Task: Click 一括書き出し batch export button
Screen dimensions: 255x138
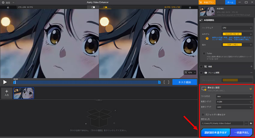Action: 241,133
